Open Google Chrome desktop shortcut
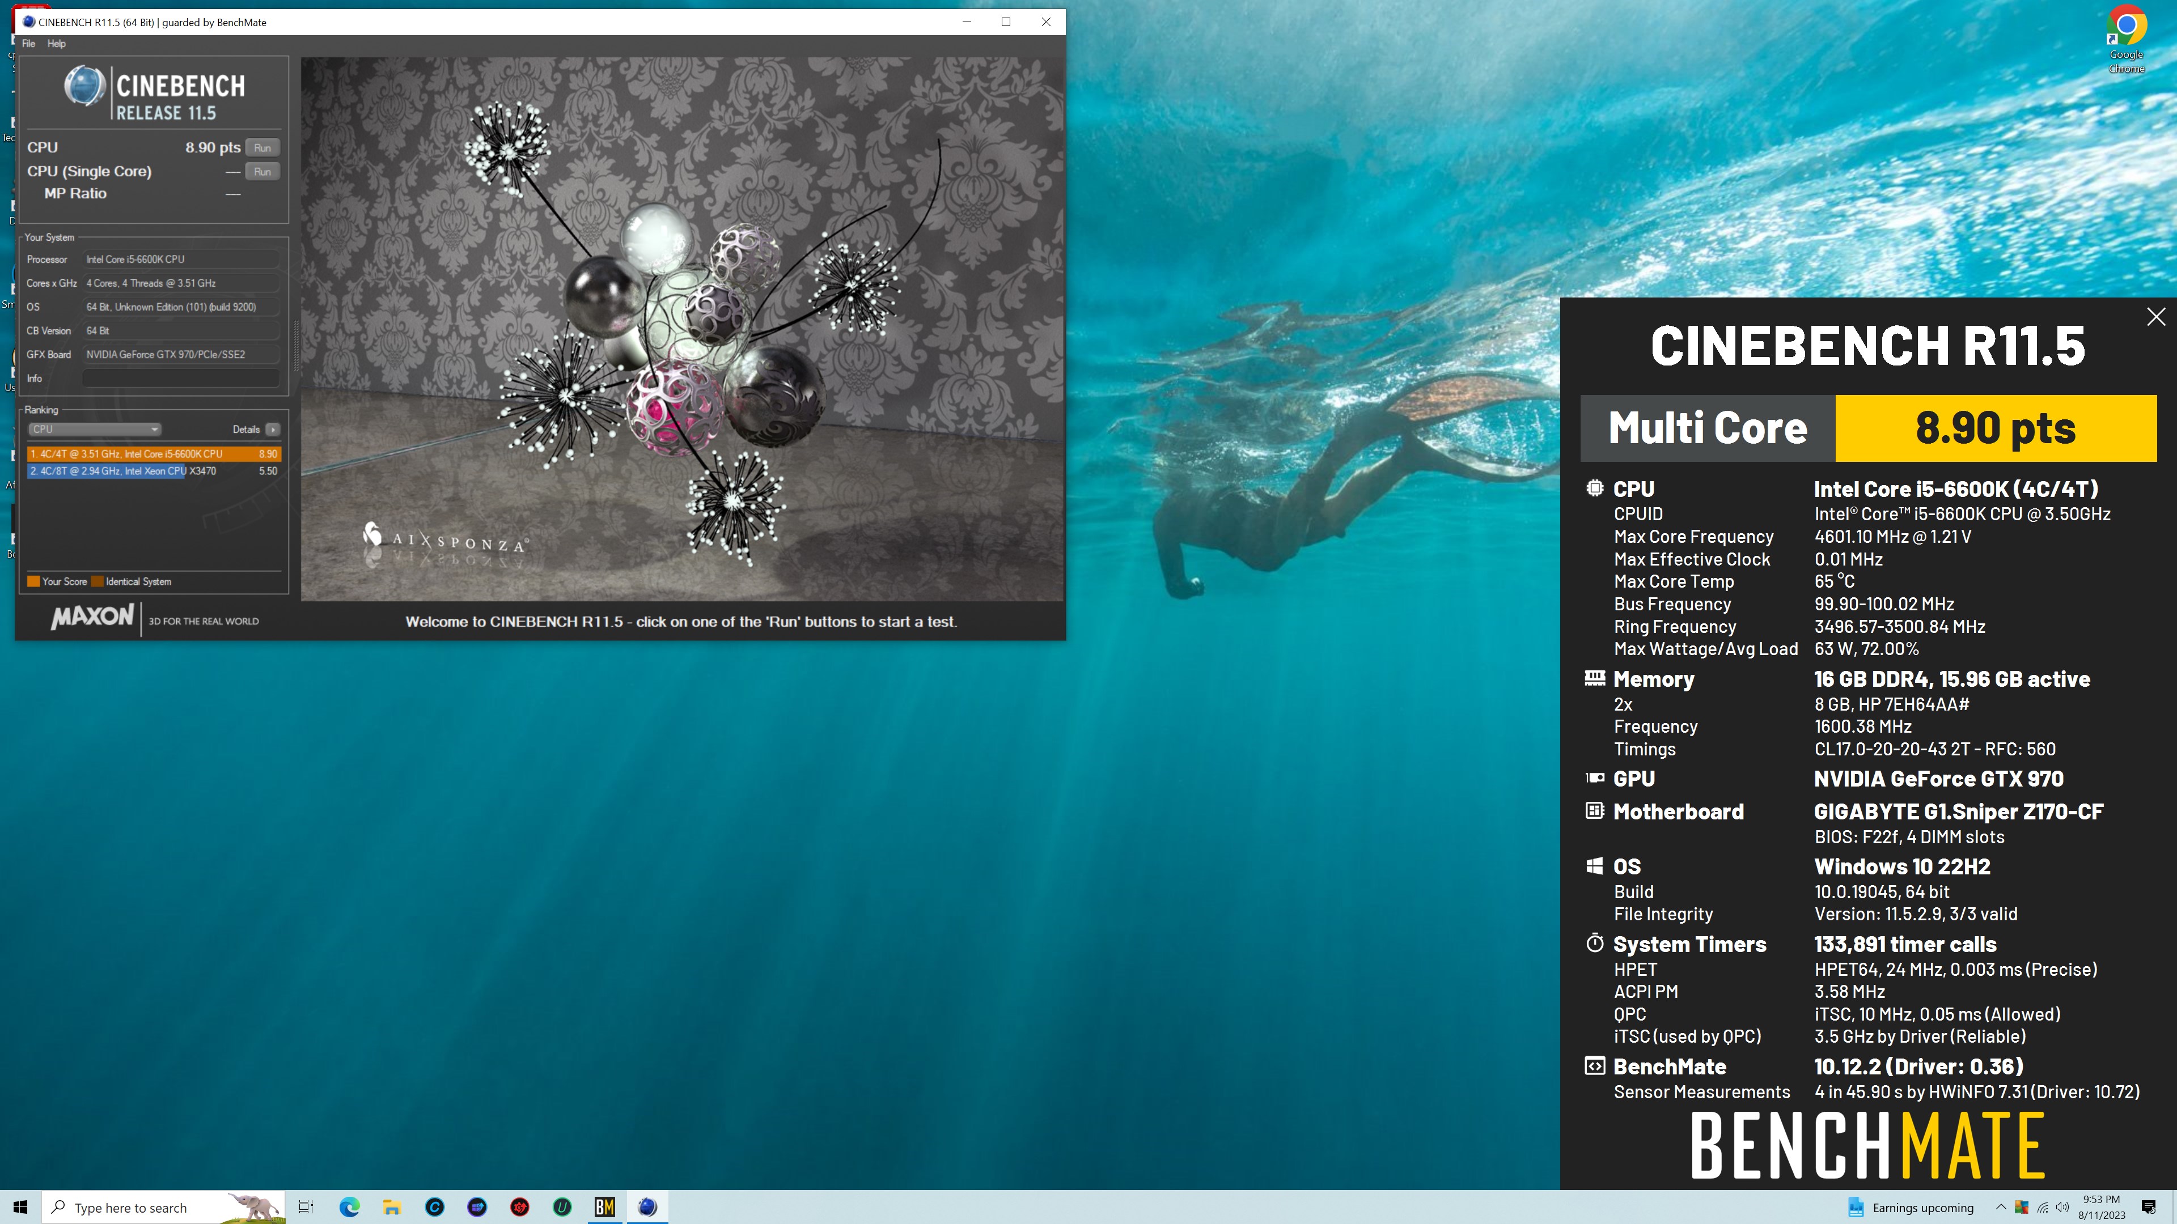Screen dimensions: 2177x1224 [2127, 40]
